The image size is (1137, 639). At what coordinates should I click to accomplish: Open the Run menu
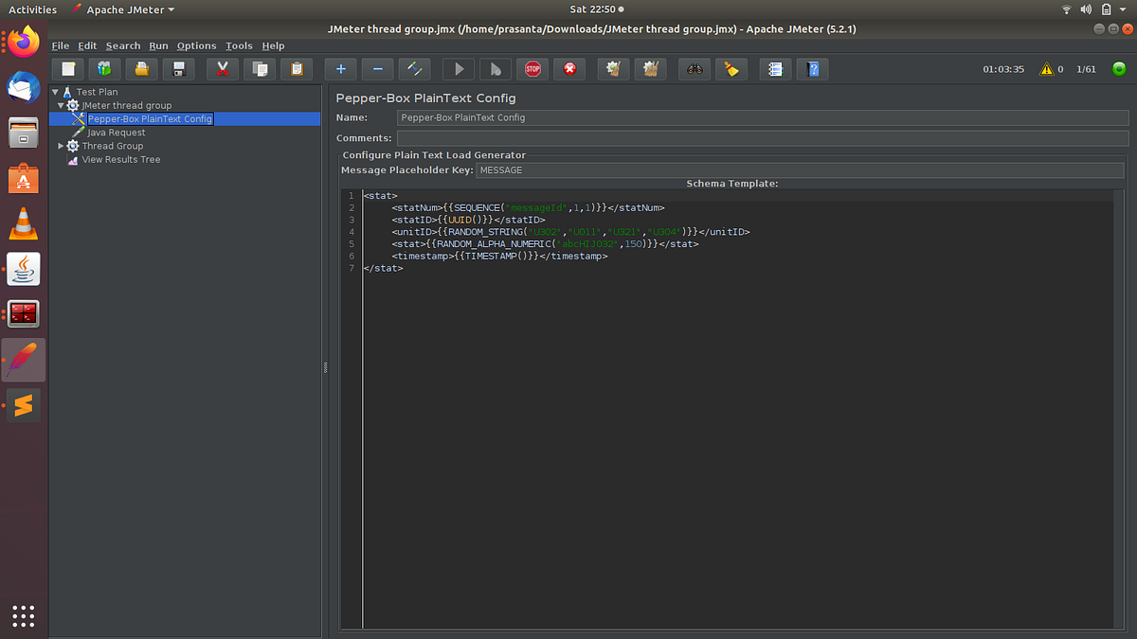tap(158, 45)
